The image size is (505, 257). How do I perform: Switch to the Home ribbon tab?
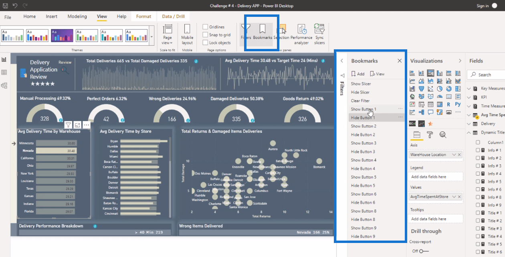(x=30, y=16)
